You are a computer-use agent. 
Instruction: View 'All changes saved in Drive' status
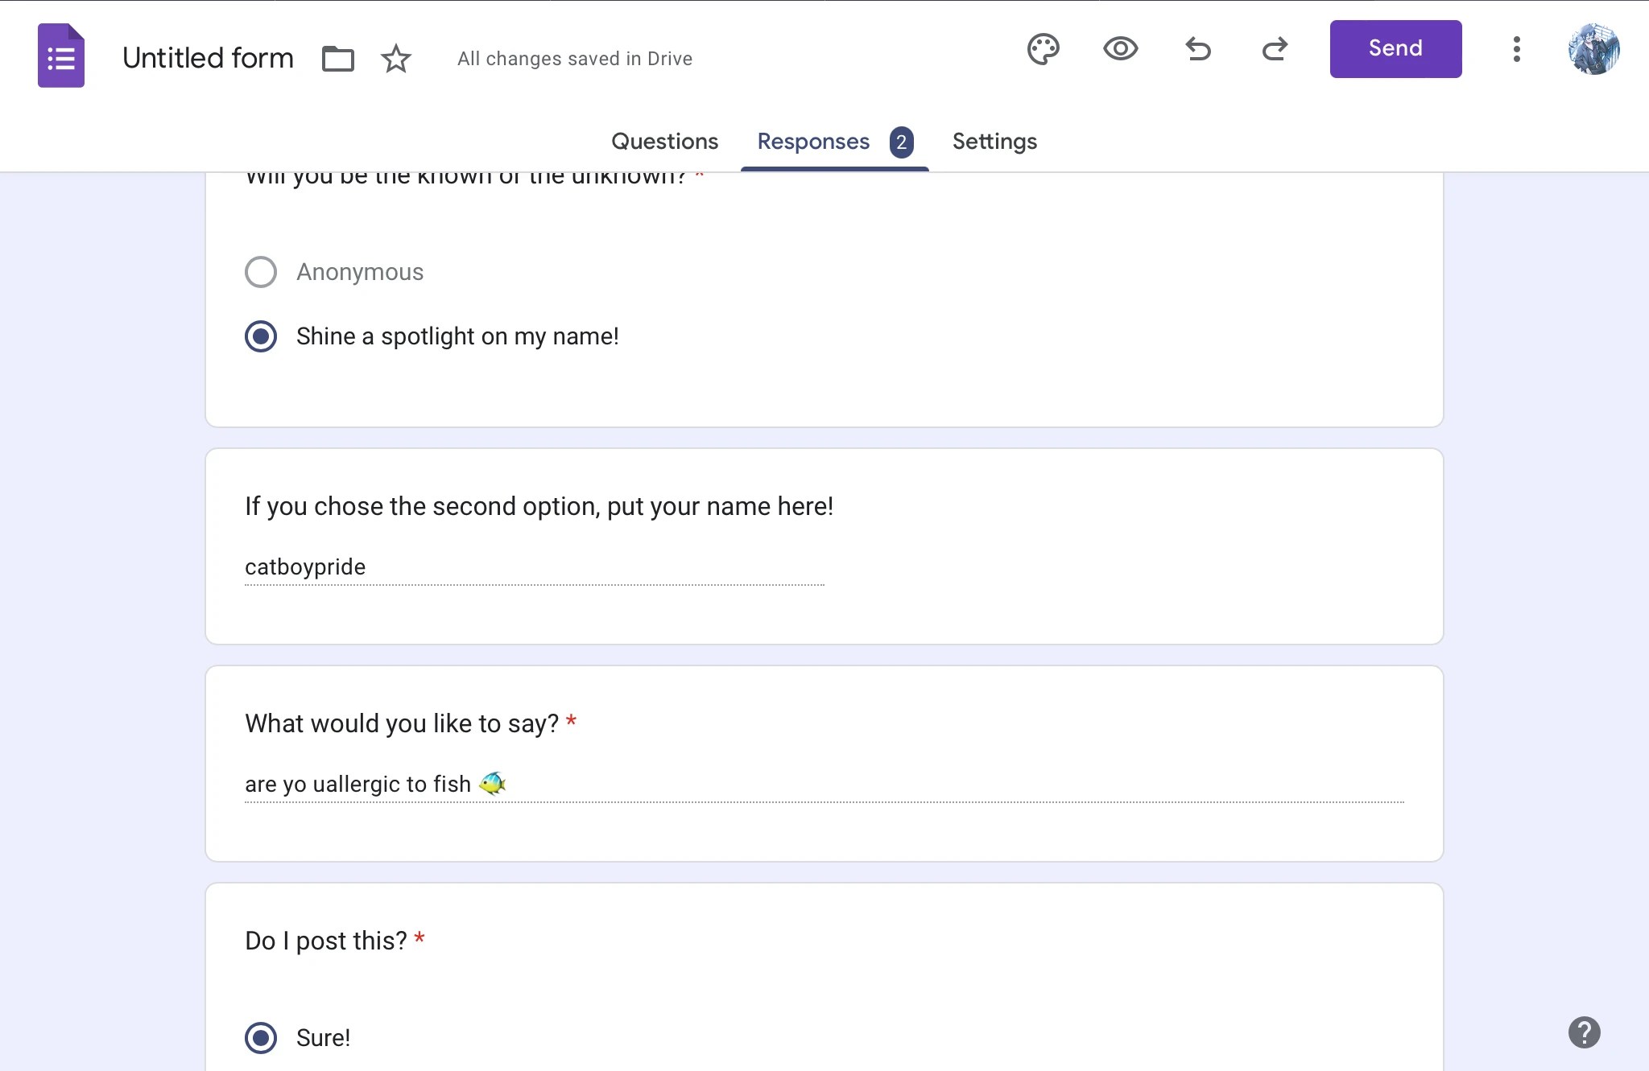574,58
